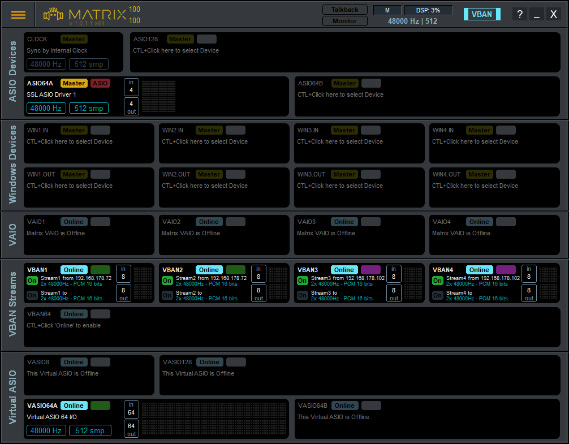Click the purple color swatch on VBAN3
Image resolution: width=569 pixels, height=444 pixels.
tap(370, 270)
